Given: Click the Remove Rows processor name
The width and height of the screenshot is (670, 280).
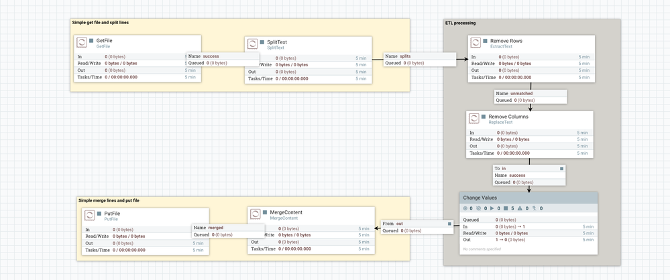Looking at the screenshot, I should click(506, 41).
